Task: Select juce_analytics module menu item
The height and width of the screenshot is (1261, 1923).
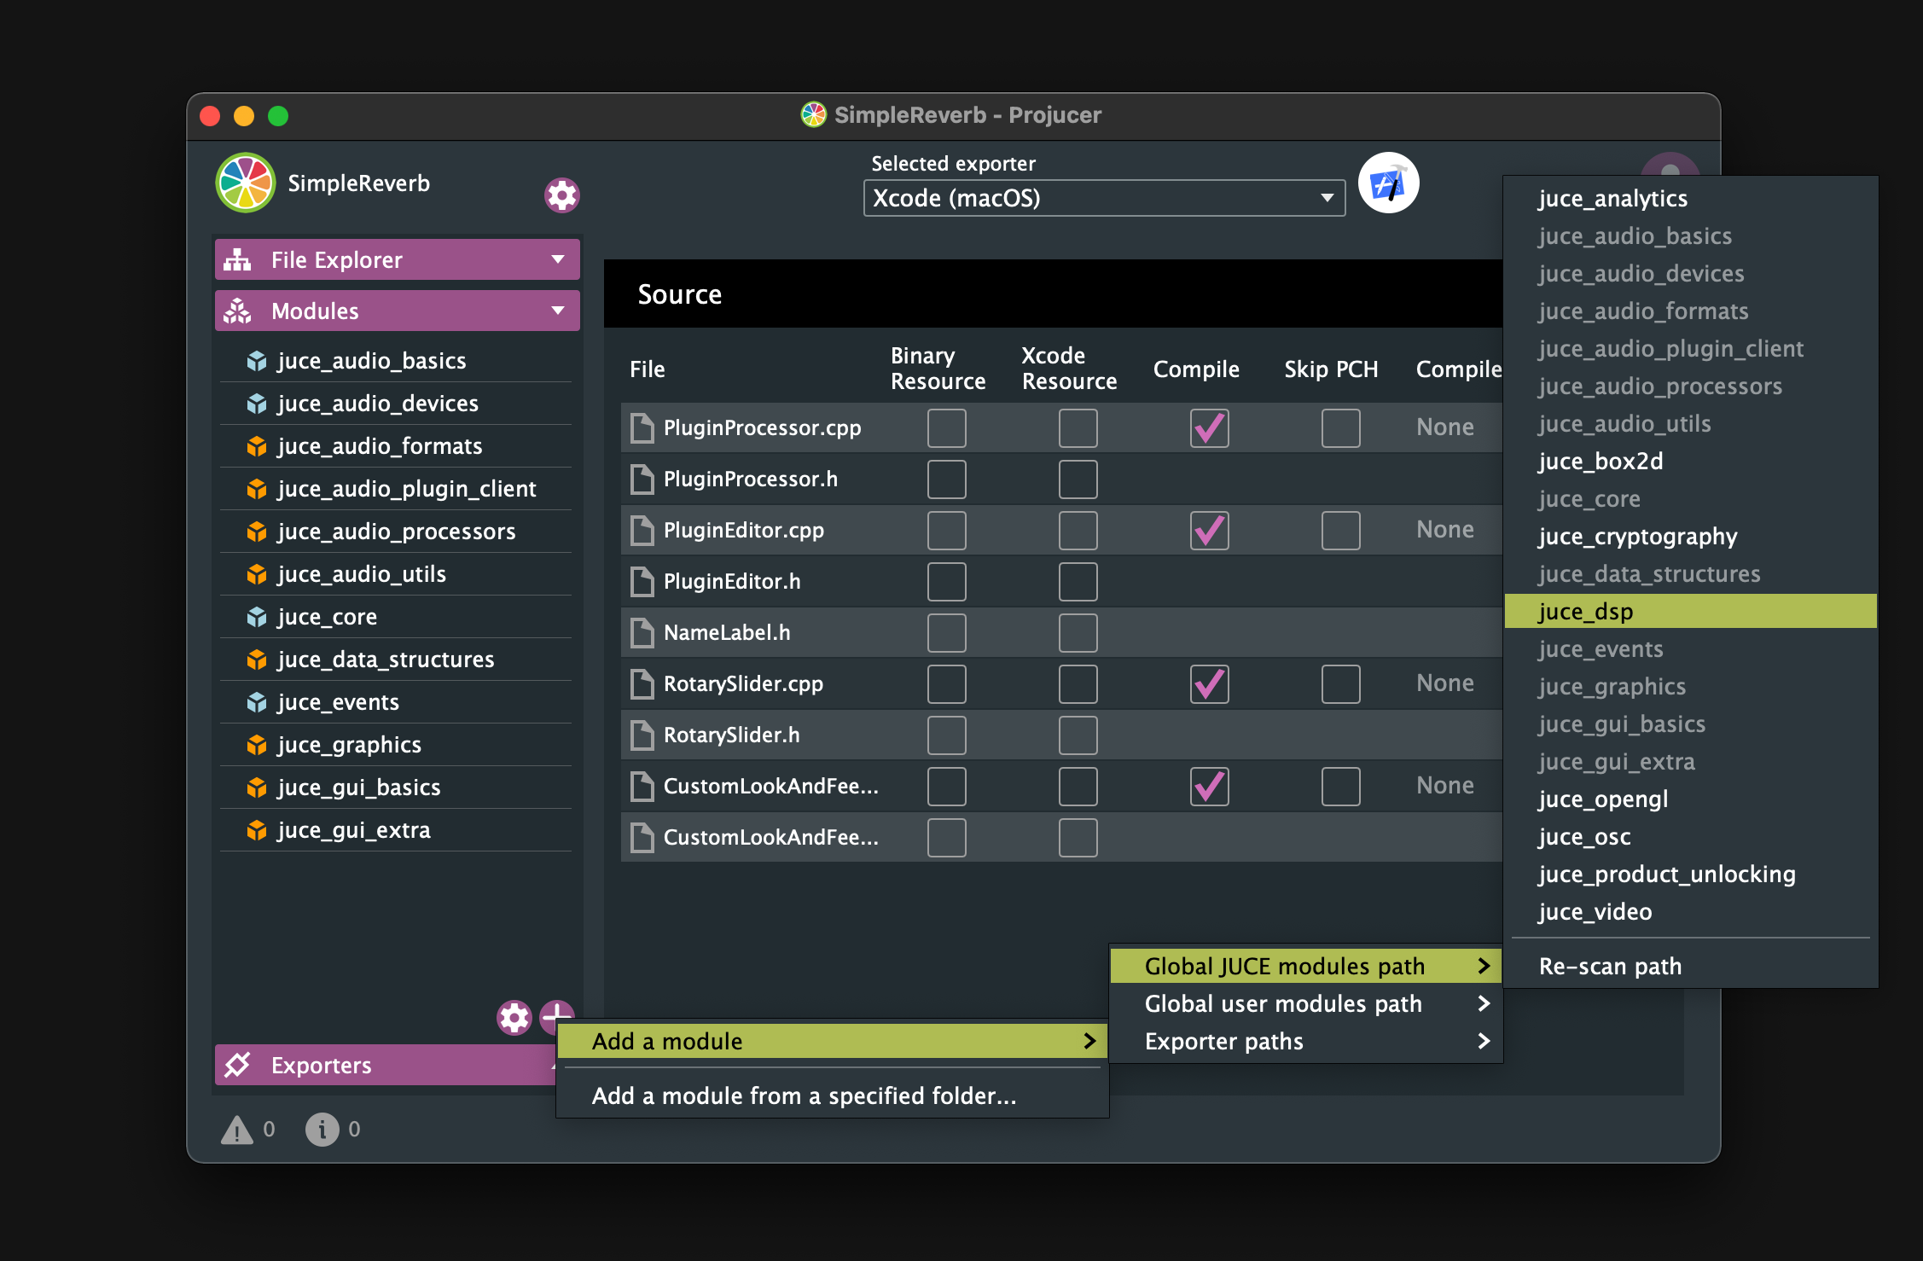Action: (1690, 198)
